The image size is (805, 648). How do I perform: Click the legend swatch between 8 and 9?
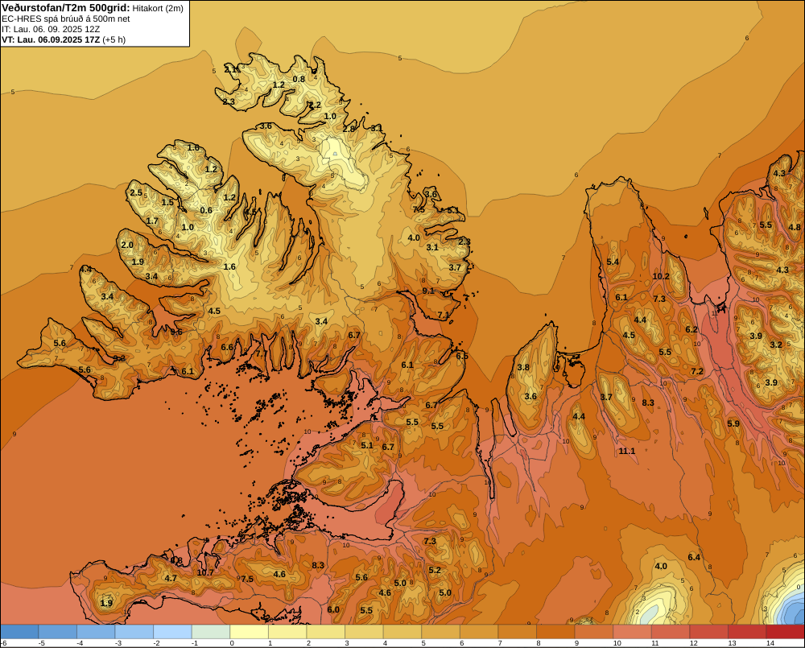[x=555, y=632]
